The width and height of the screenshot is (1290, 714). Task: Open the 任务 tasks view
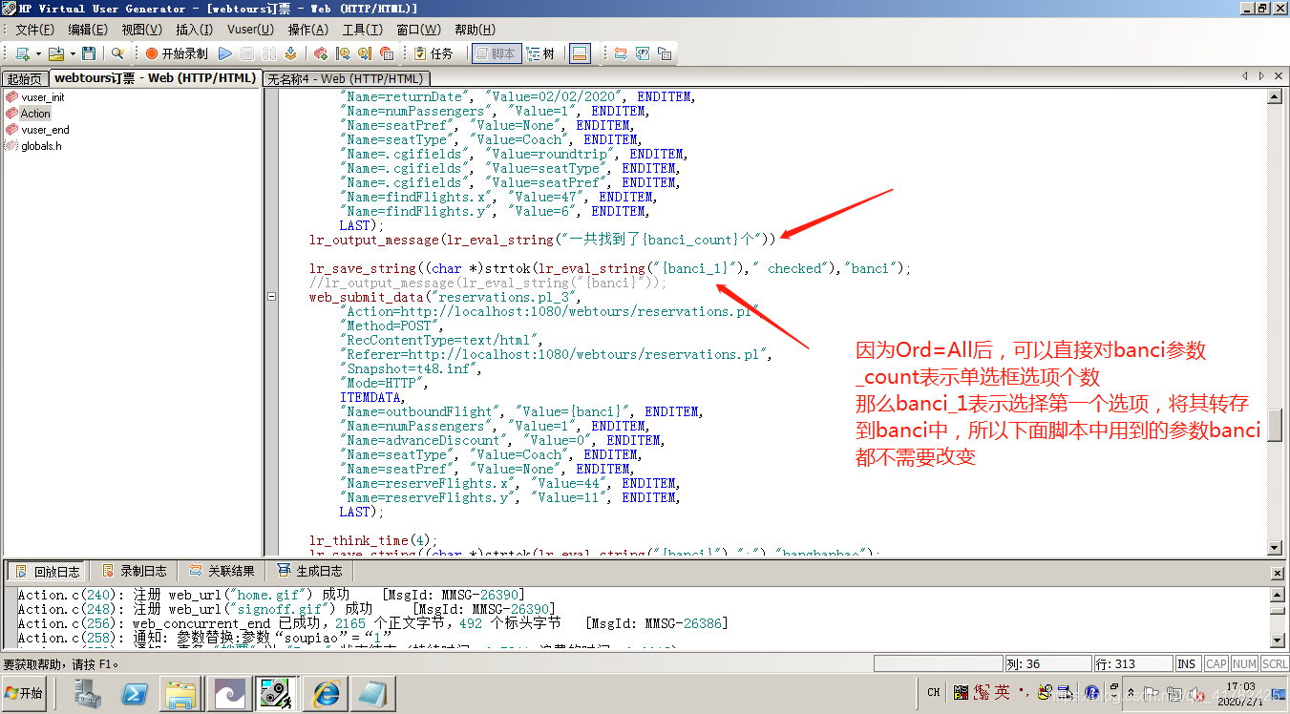434,53
